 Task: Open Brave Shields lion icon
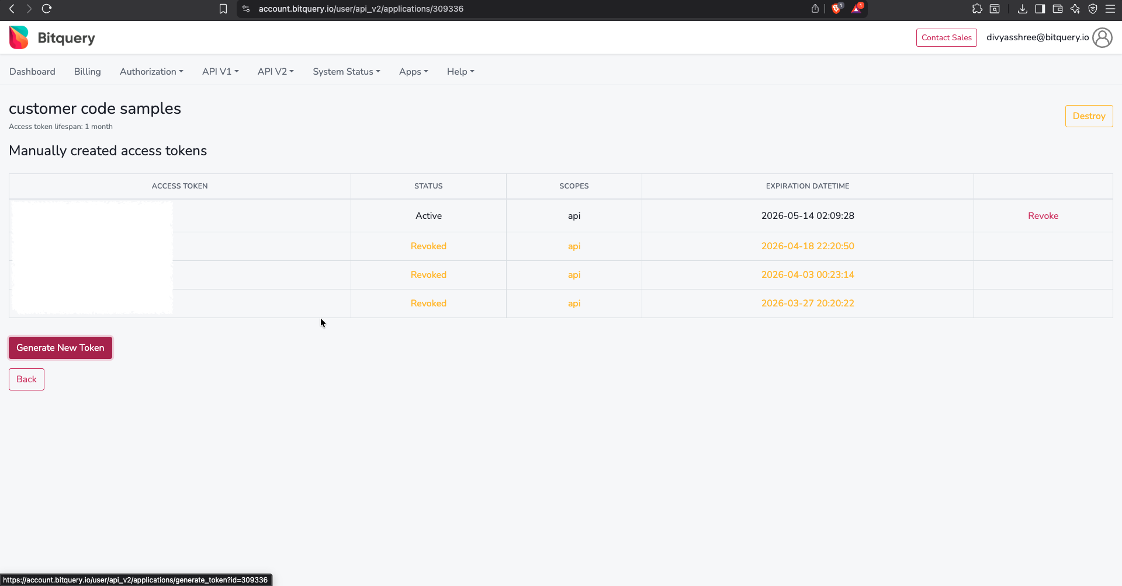tap(837, 9)
